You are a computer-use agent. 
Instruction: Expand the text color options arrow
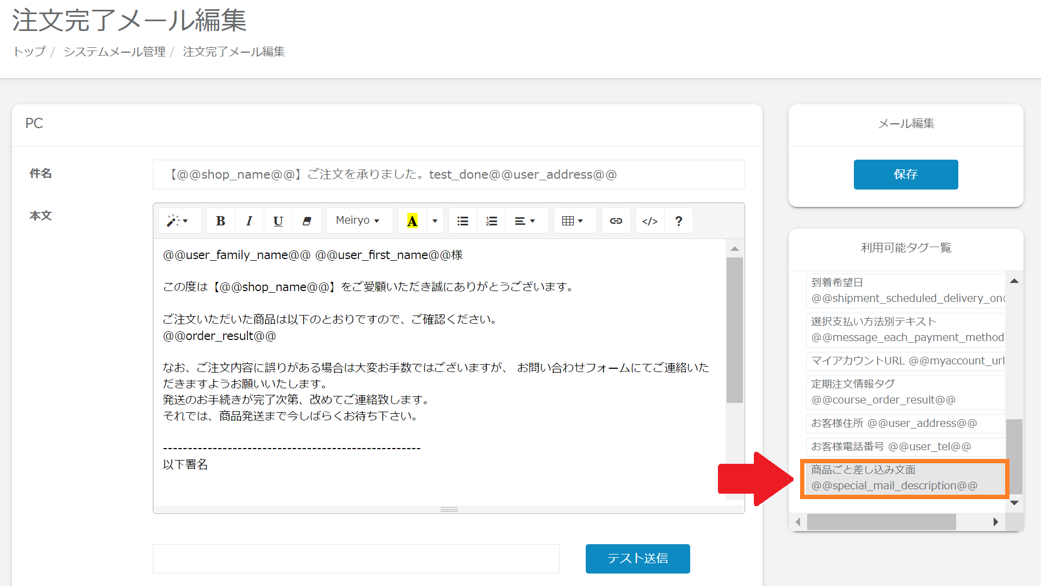click(x=435, y=221)
